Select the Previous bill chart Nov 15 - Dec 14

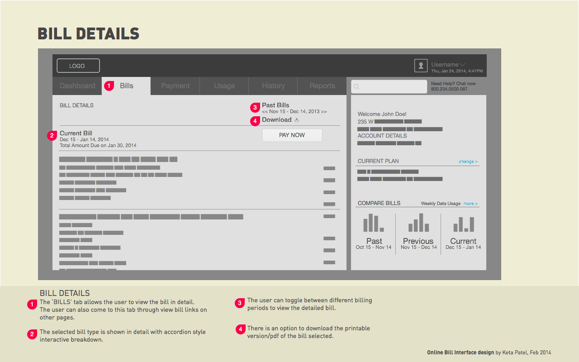pos(418,231)
